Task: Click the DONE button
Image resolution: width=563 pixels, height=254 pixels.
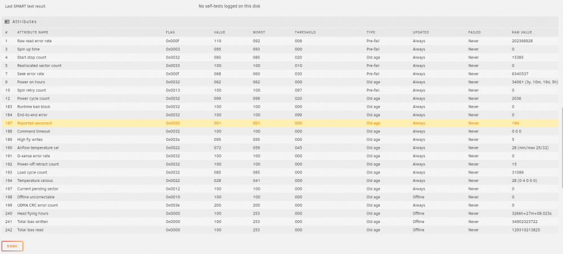Action: point(12,246)
